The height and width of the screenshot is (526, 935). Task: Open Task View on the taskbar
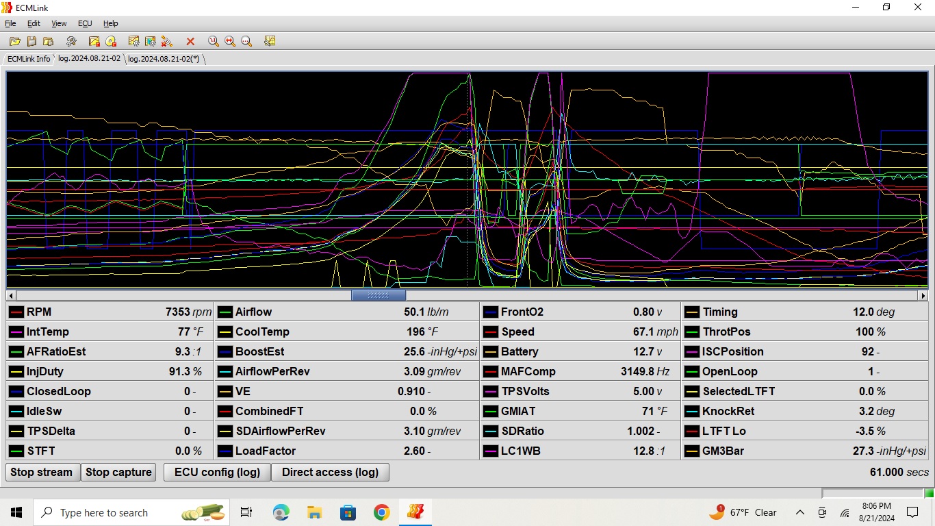pos(246,512)
